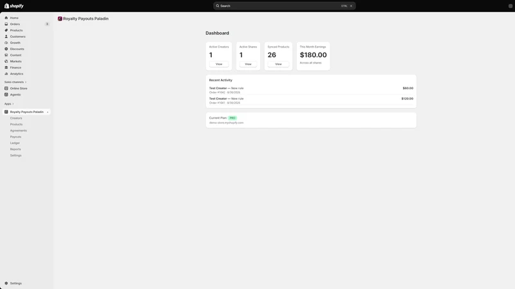Click the search magnifier icon
The image size is (515, 289).
tap(218, 6)
